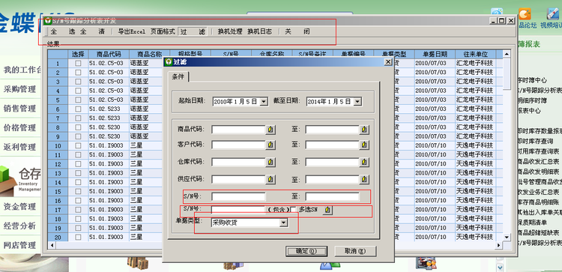Screen dimensions: 562x272
Task: Click into the S/N号 (包含) text field
Action: pyautogui.click(x=238, y=210)
